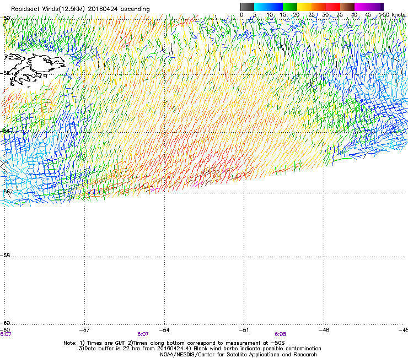
Task: Select the green 15-20 knots legend swatch
Action: tap(290, 7)
